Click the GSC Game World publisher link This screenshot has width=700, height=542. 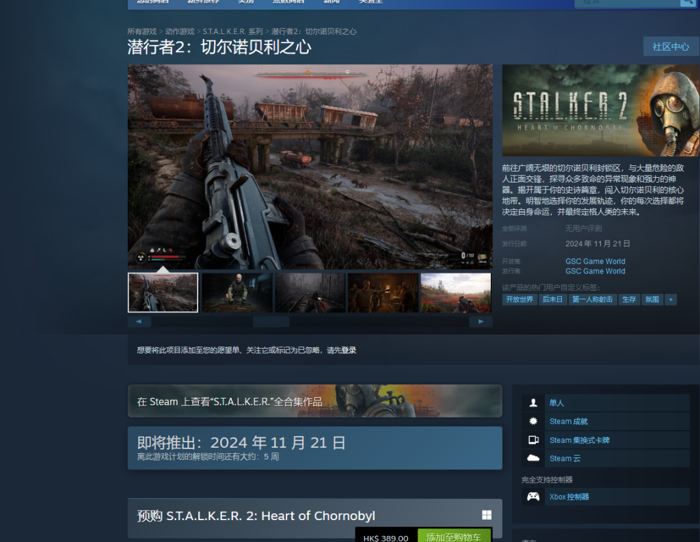tap(595, 271)
